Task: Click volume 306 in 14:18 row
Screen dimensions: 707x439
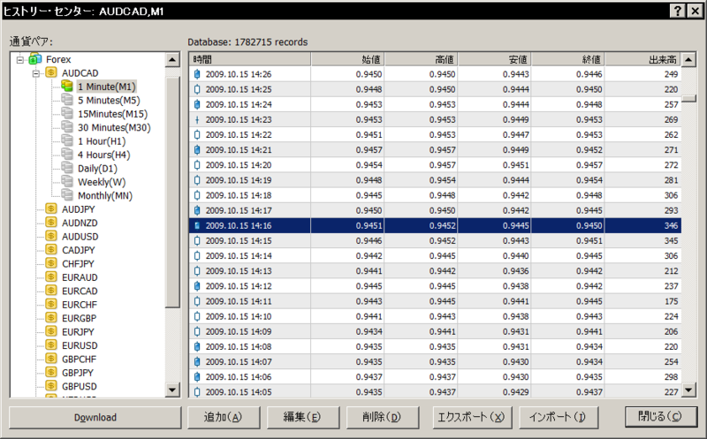Action: coord(671,195)
